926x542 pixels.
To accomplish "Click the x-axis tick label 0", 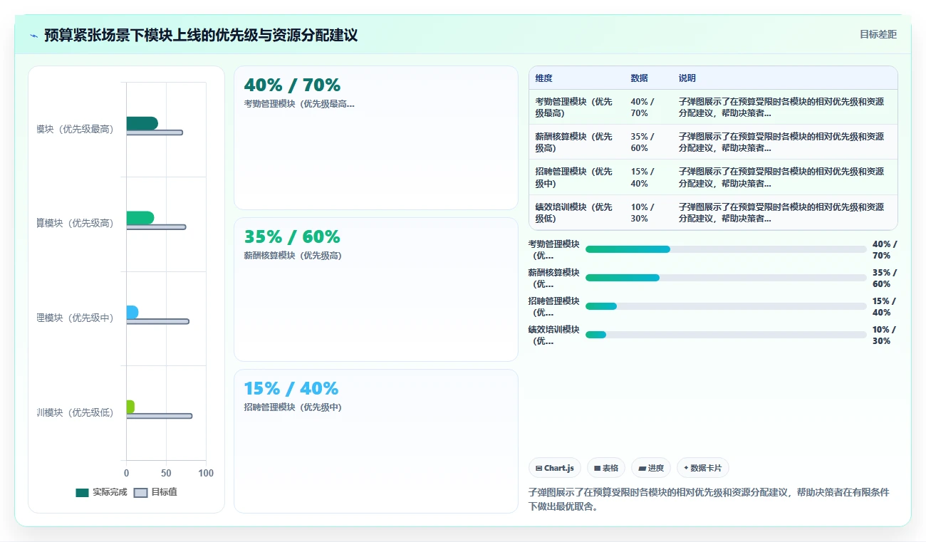I will coord(126,473).
